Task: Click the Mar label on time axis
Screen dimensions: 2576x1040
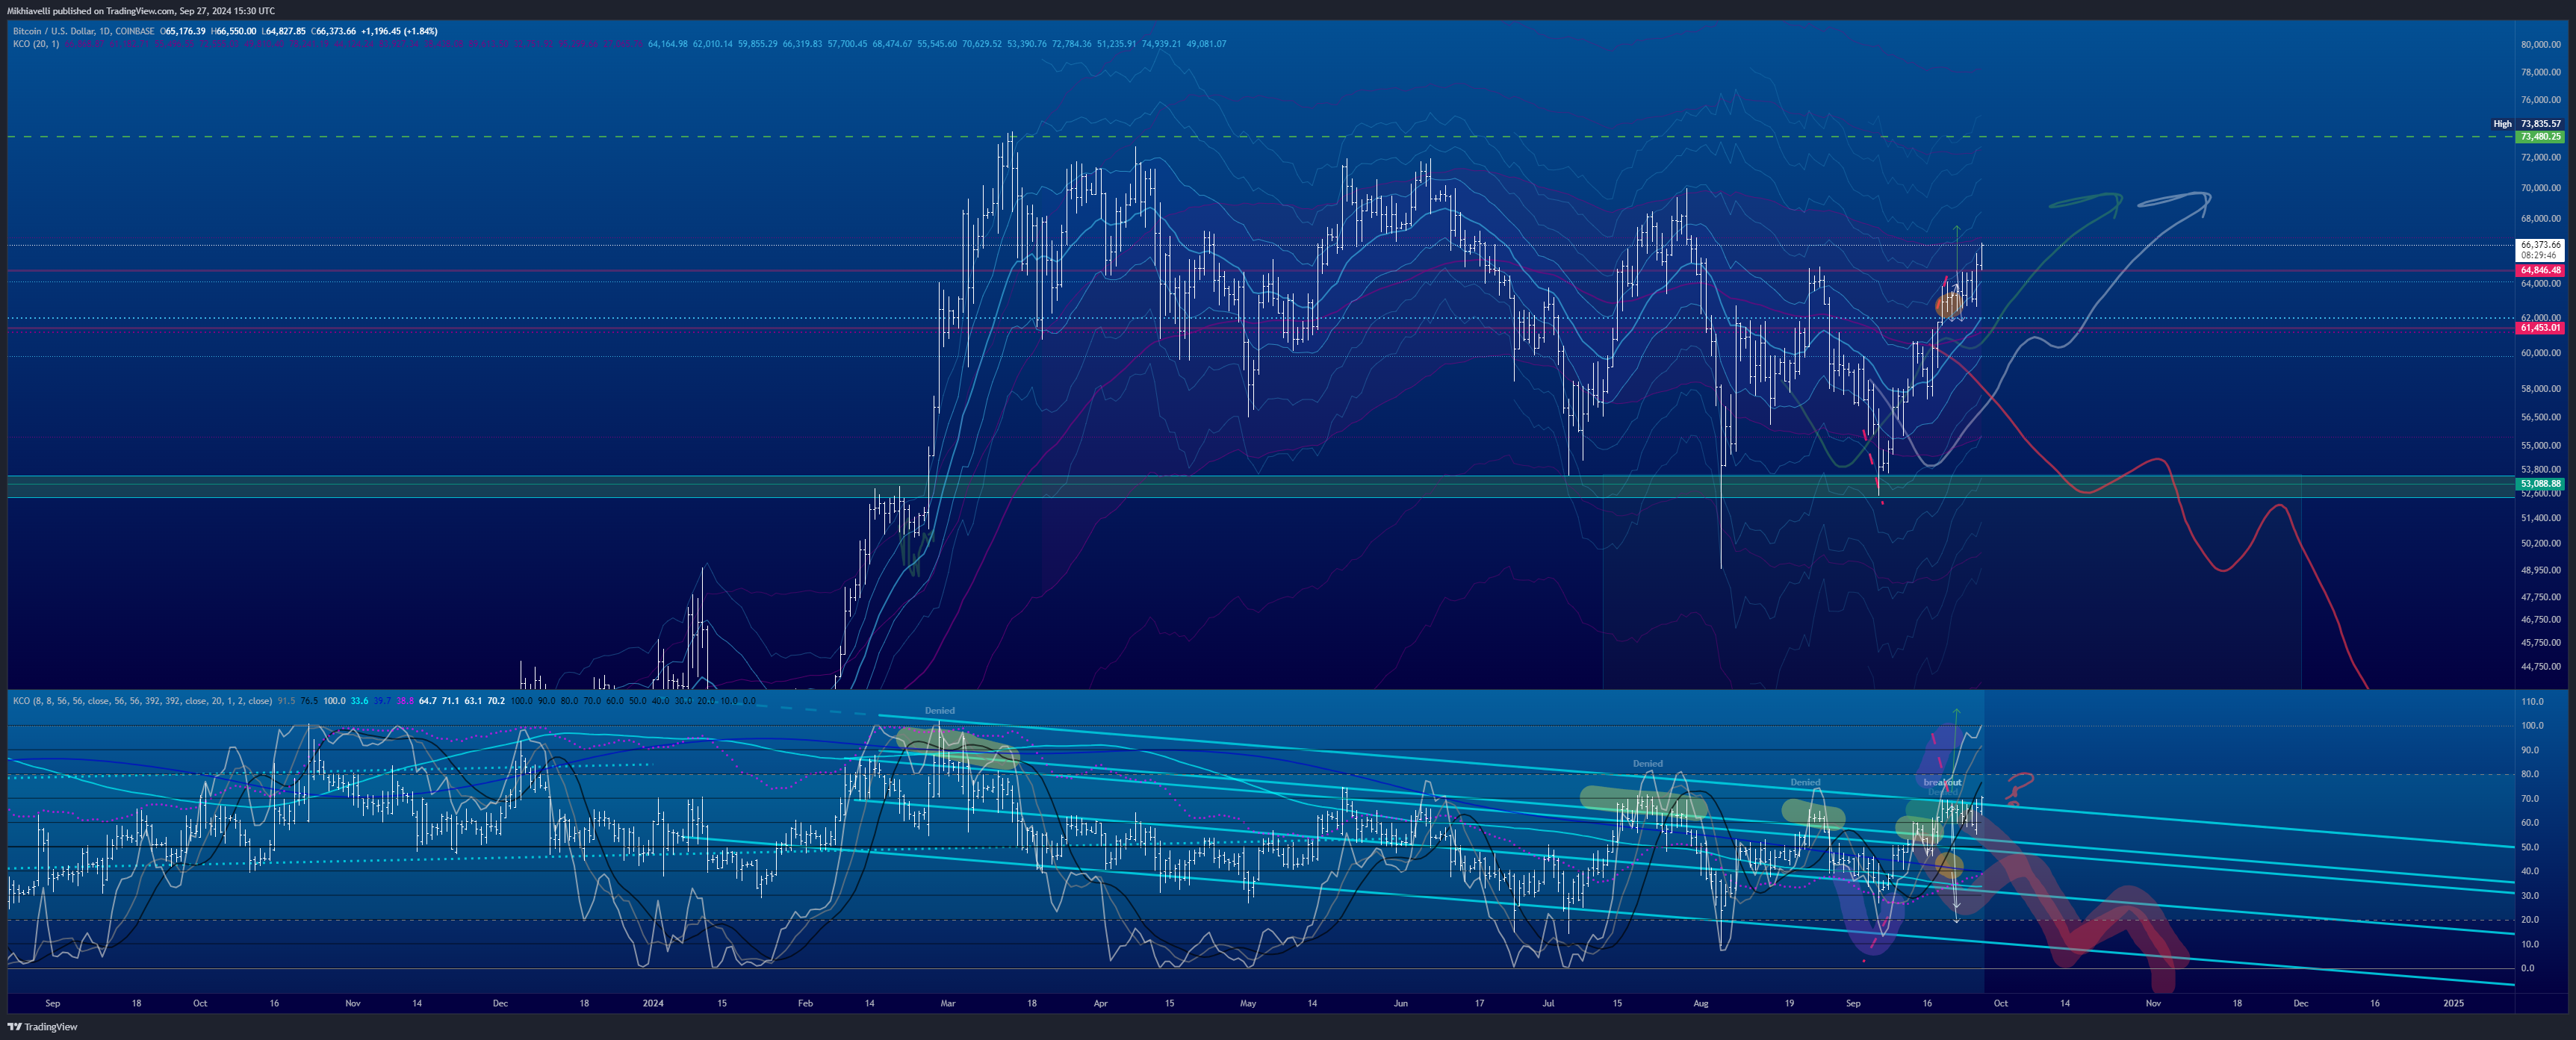Action: click(948, 1003)
